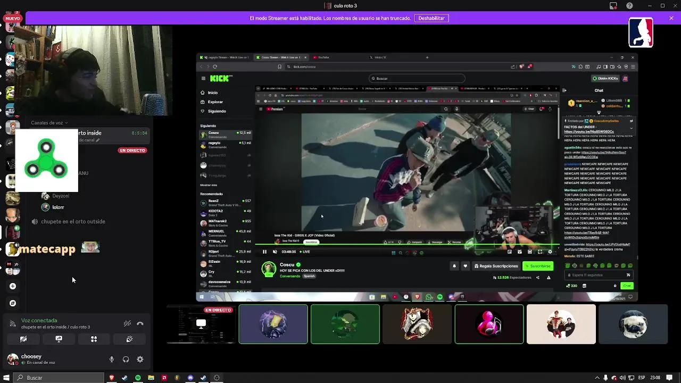Select Coscu in the followed channels list
Viewport: 681px width, 383px height.
[226, 134]
